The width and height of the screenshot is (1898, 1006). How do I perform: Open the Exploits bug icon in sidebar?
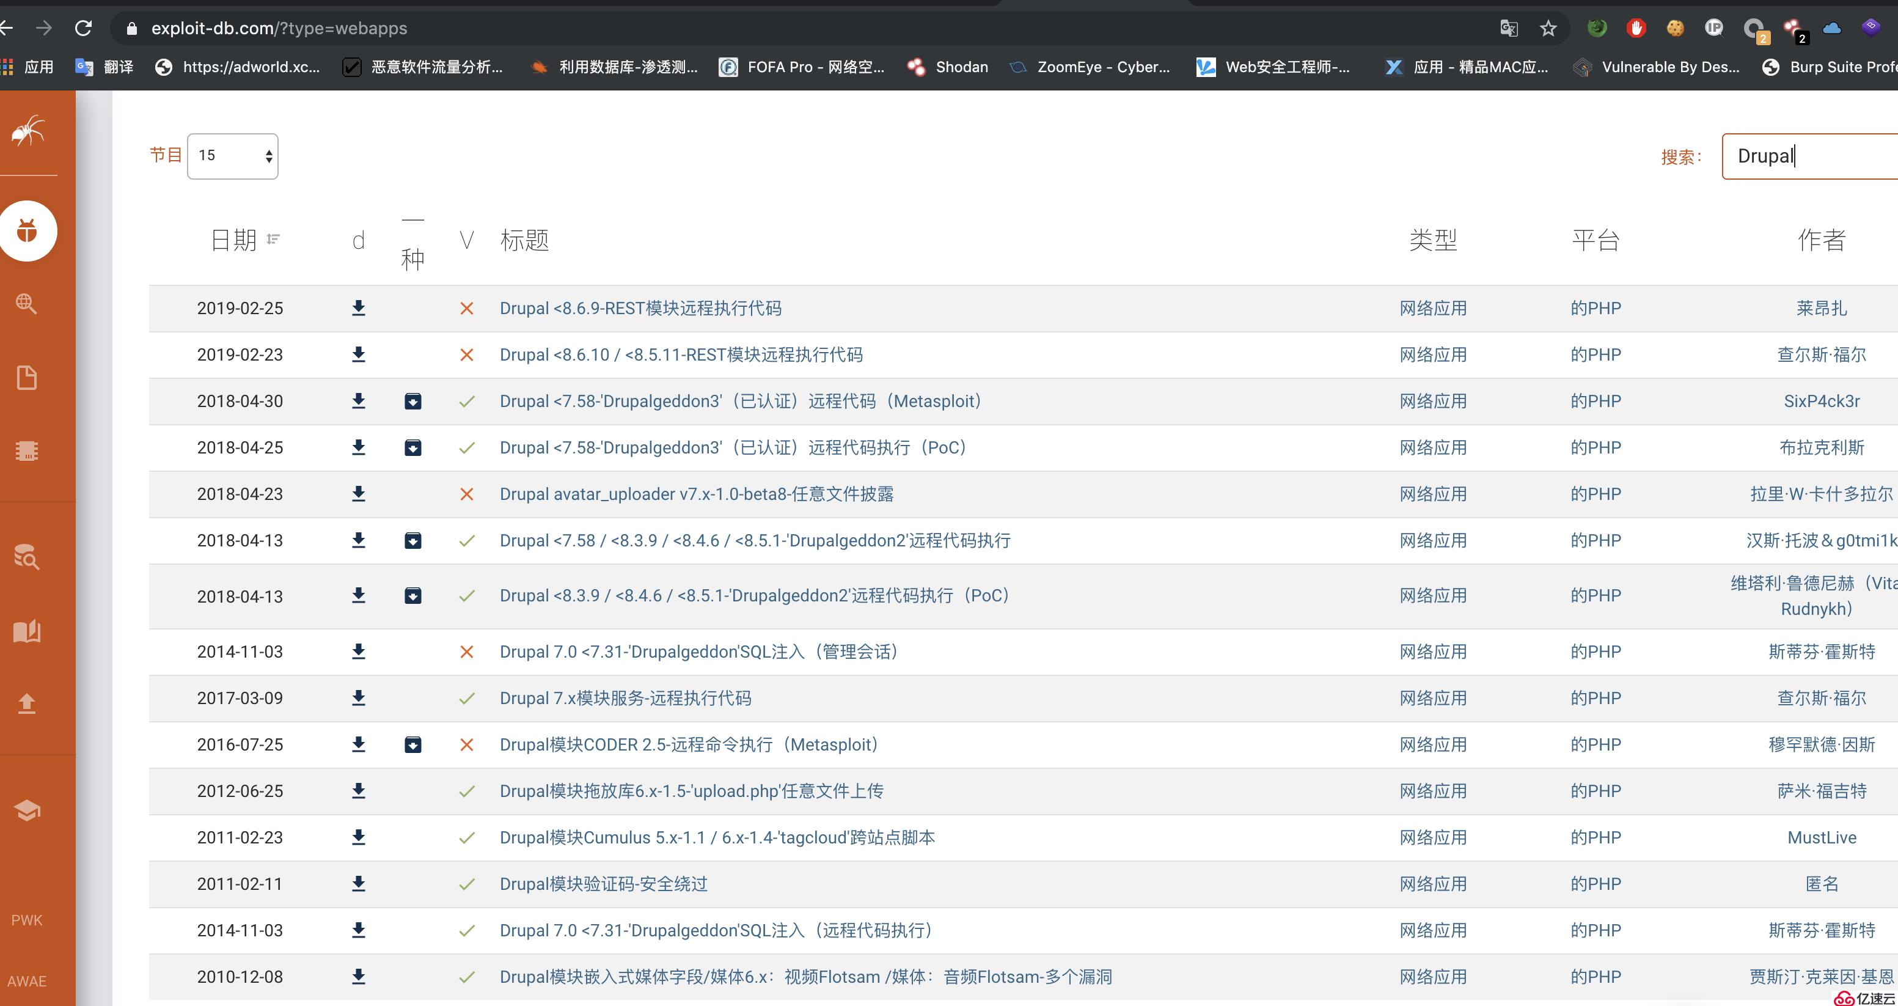coord(27,230)
